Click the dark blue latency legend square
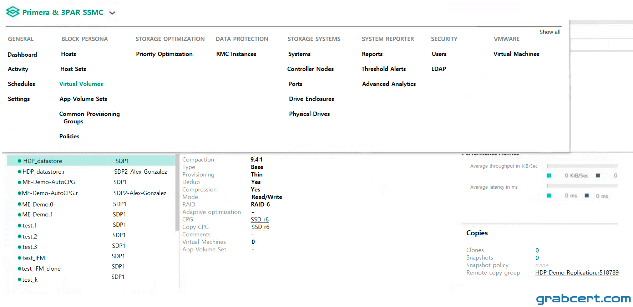633x307 pixels. 587,196
